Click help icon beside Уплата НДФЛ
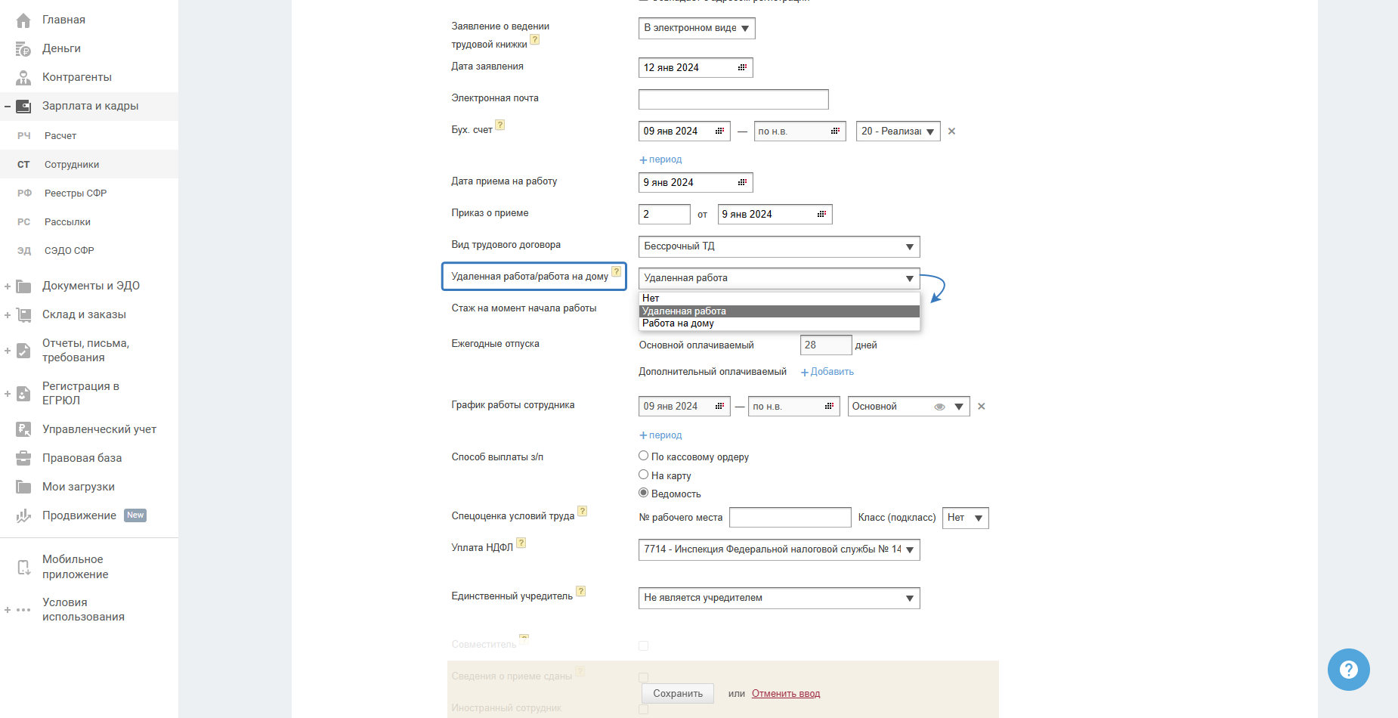 (521, 543)
